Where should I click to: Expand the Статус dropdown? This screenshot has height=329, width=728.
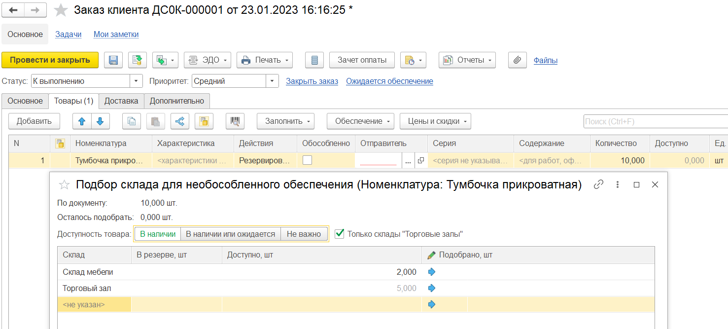pyautogui.click(x=136, y=81)
